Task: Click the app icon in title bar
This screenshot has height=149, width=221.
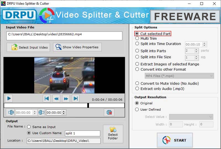Action: [x=3, y=4]
